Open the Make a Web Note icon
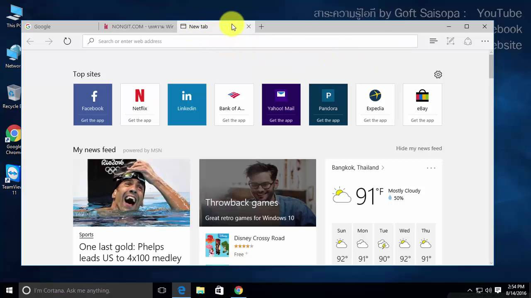 [451, 41]
